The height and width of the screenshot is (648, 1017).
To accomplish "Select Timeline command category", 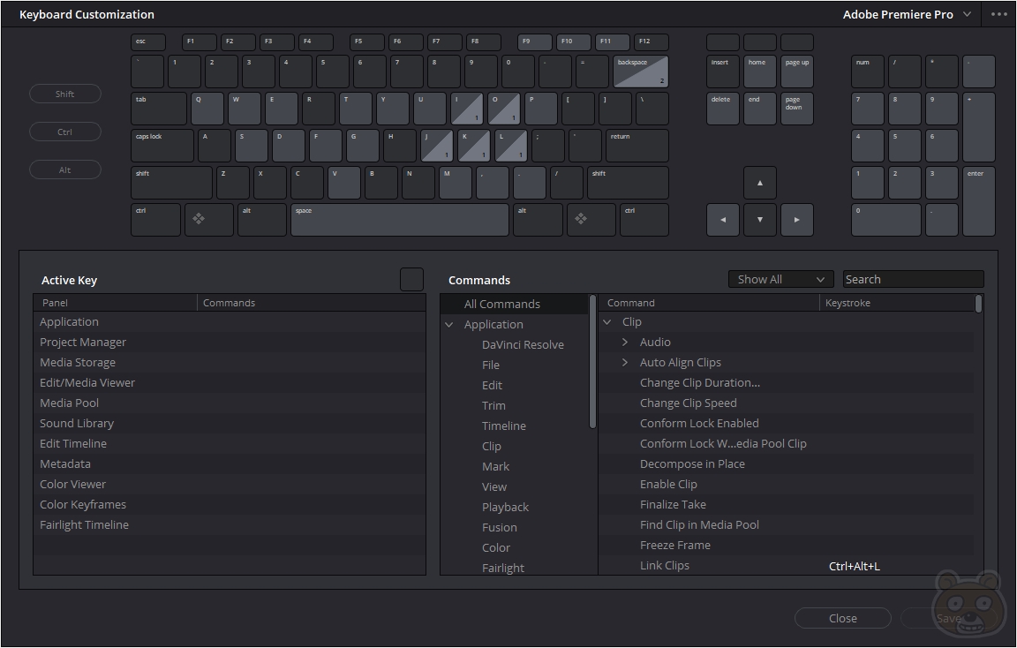I will [x=504, y=426].
